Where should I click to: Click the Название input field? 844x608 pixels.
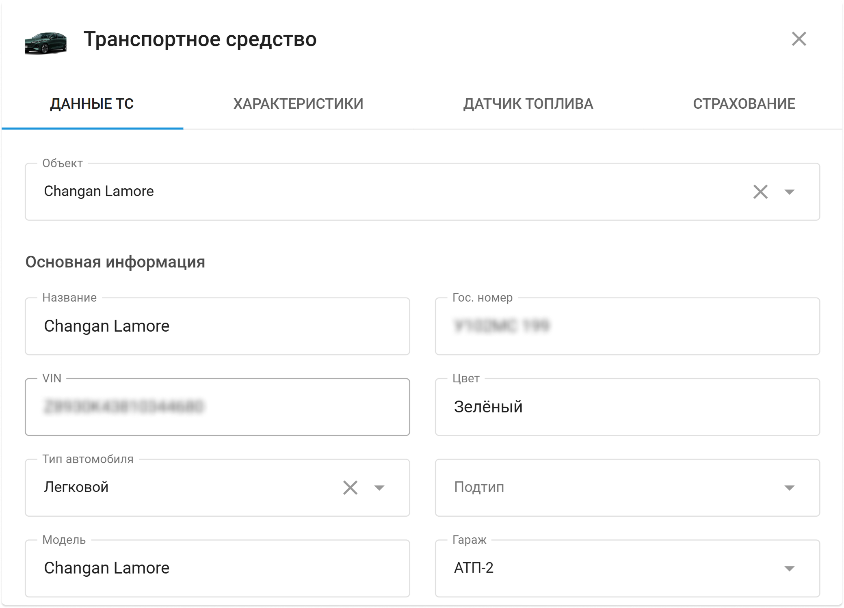(x=217, y=326)
